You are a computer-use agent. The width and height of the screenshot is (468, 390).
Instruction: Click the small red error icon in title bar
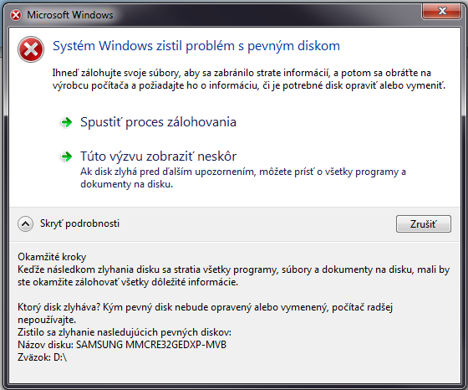(16, 15)
